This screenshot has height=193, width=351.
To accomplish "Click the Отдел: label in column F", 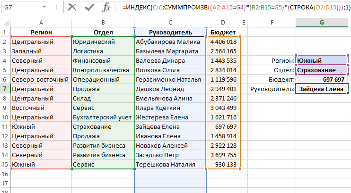I will click(284, 70).
